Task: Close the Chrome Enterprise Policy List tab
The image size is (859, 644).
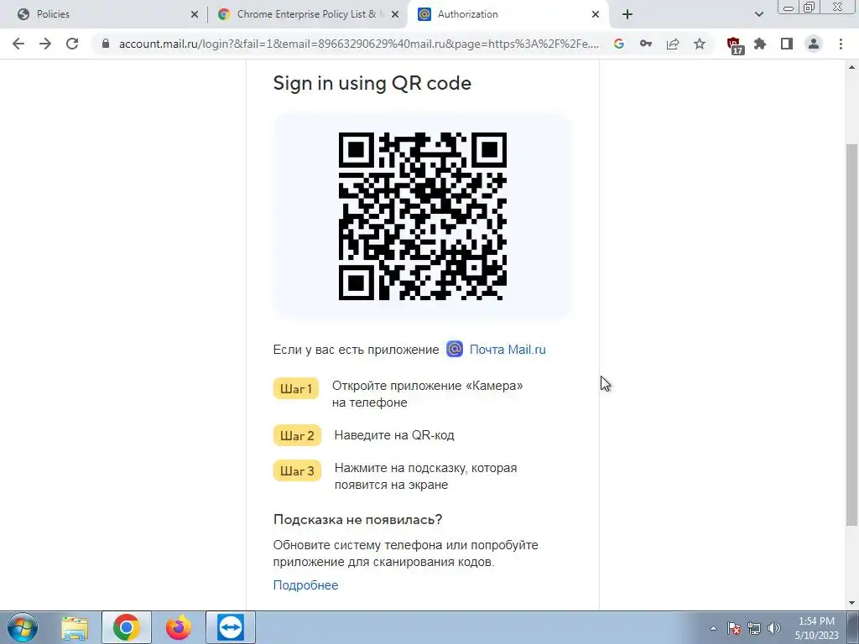Action: coord(395,15)
